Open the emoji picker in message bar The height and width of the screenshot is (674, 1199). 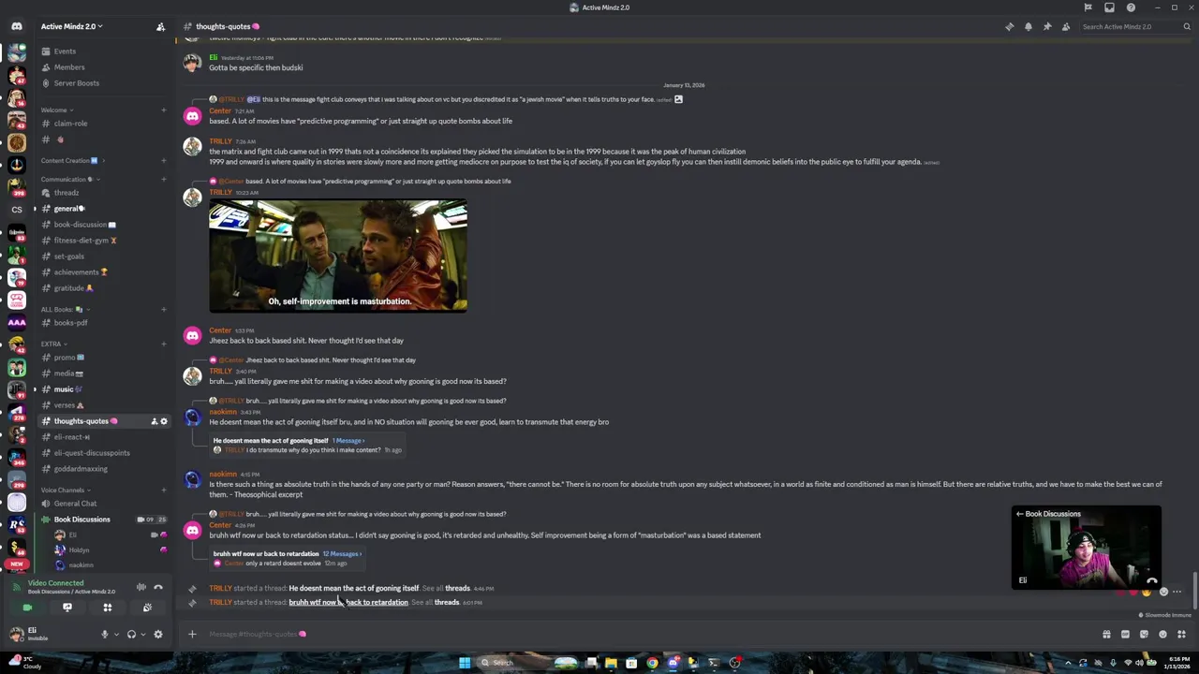pyautogui.click(x=1162, y=634)
